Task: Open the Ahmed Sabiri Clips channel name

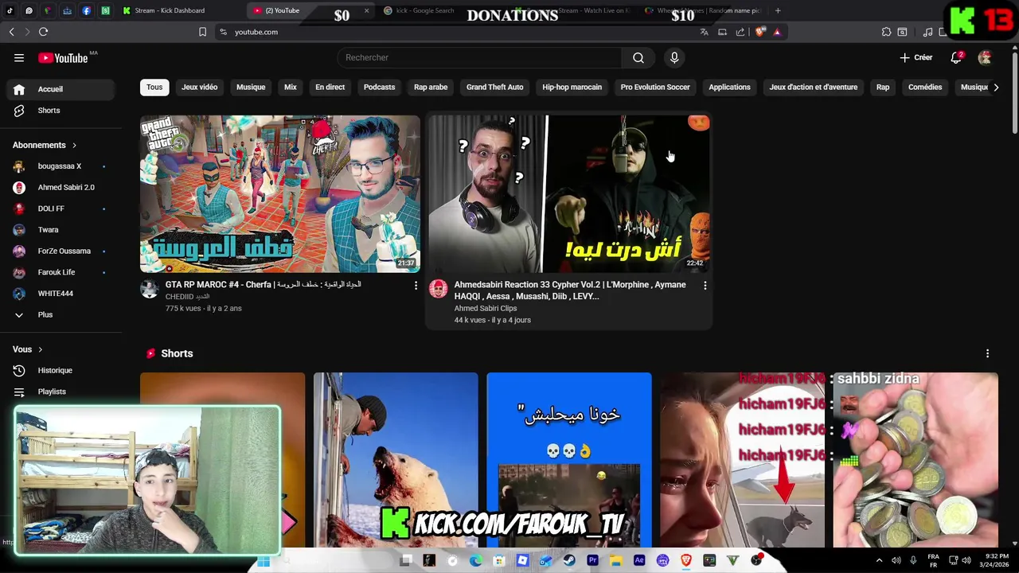Action: (x=485, y=308)
